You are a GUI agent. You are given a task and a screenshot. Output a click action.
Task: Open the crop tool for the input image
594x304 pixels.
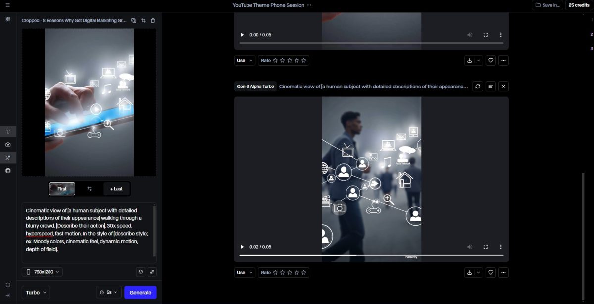point(143,21)
